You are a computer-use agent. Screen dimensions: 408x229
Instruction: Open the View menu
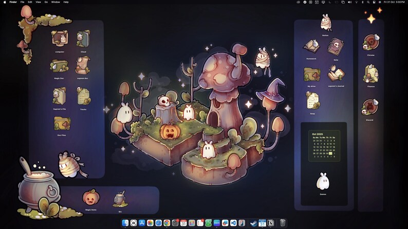click(x=38, y=2)
